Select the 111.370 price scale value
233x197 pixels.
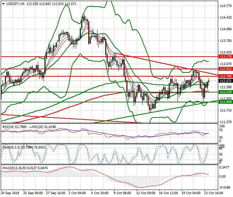[226, 122]
